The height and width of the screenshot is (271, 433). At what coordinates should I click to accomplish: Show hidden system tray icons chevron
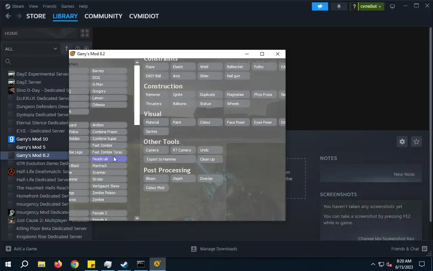click(x=373, y=264)
